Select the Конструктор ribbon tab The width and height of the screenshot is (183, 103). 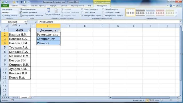click(x=102, y=6)
